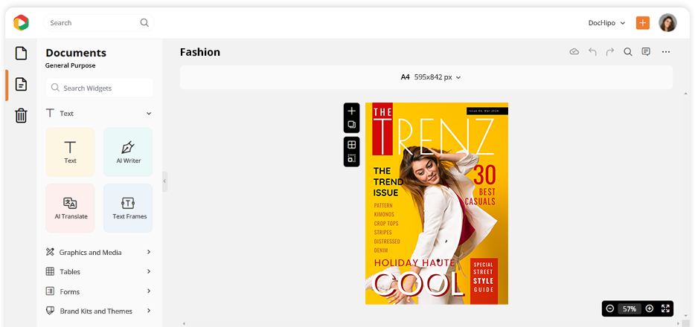The height and width of the screenshot is (327, 695).
Task: Click the zoom in plus icon
Action: 650,308
